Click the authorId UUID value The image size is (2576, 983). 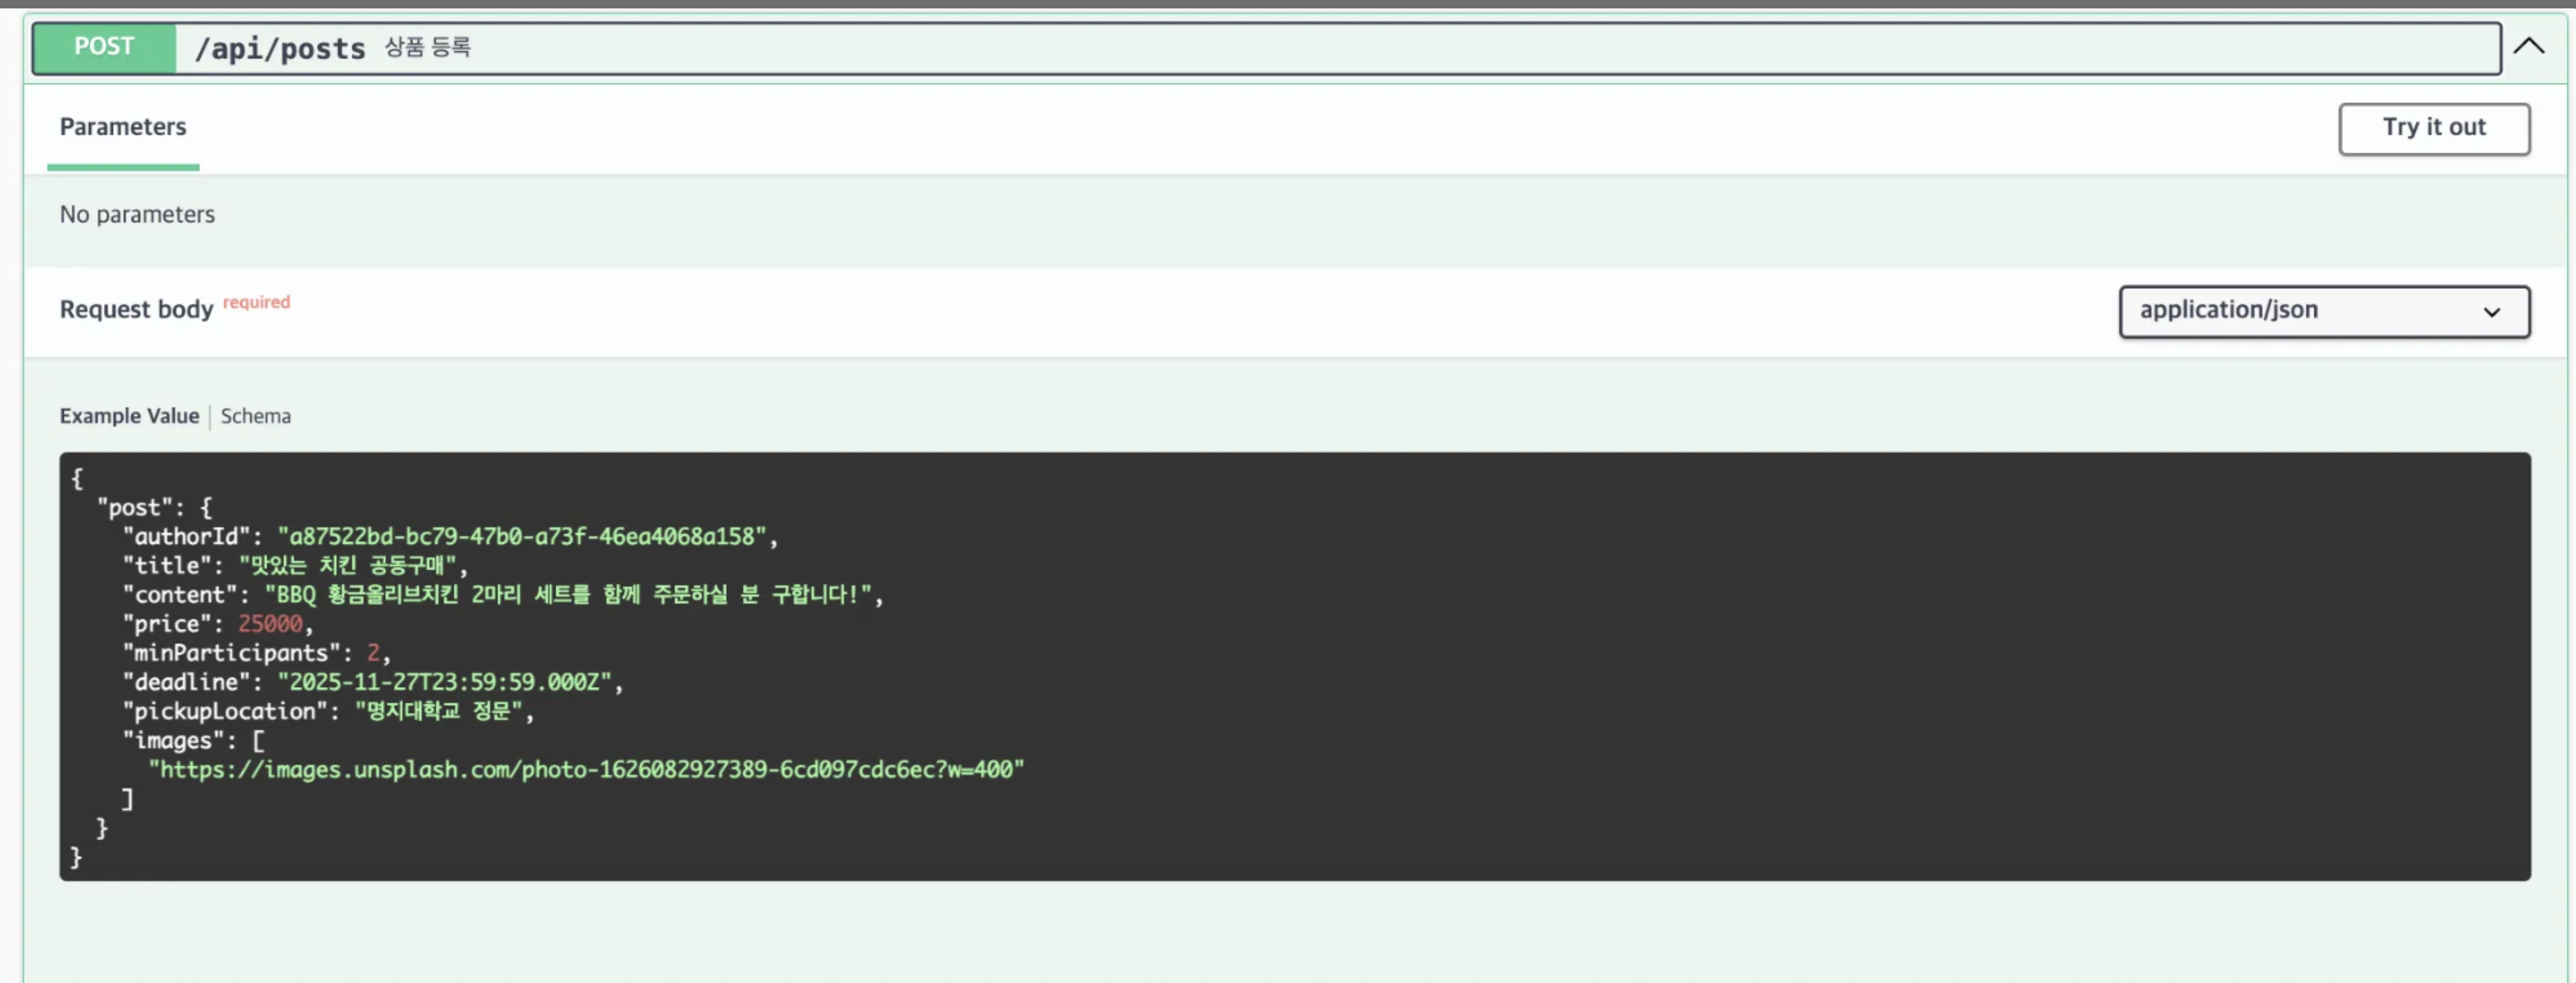521,536
